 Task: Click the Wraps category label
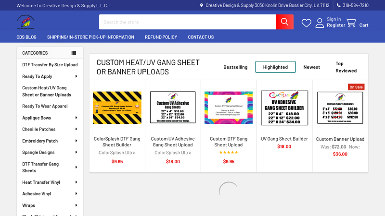click(x=28, y=205)
